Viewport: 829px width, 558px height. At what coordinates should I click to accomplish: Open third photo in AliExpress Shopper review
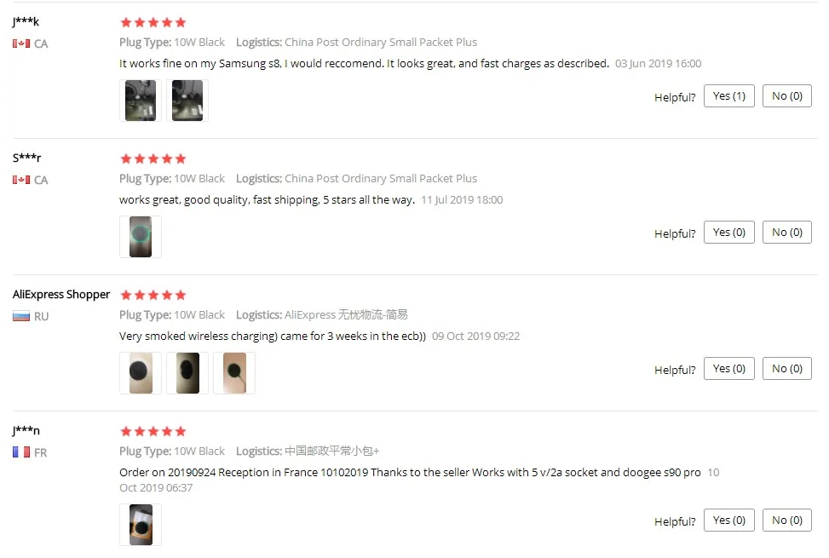point(234,373)
